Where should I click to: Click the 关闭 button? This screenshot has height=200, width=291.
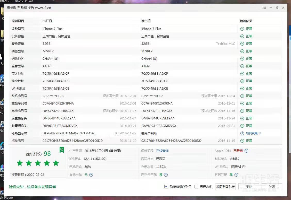272,187
